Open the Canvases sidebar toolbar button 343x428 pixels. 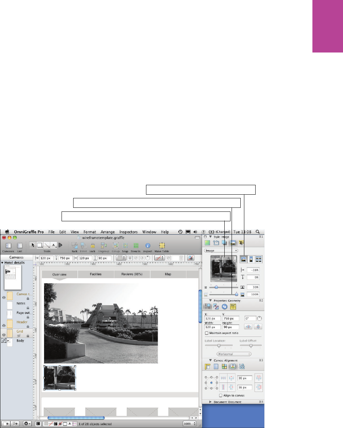point(8,246)
